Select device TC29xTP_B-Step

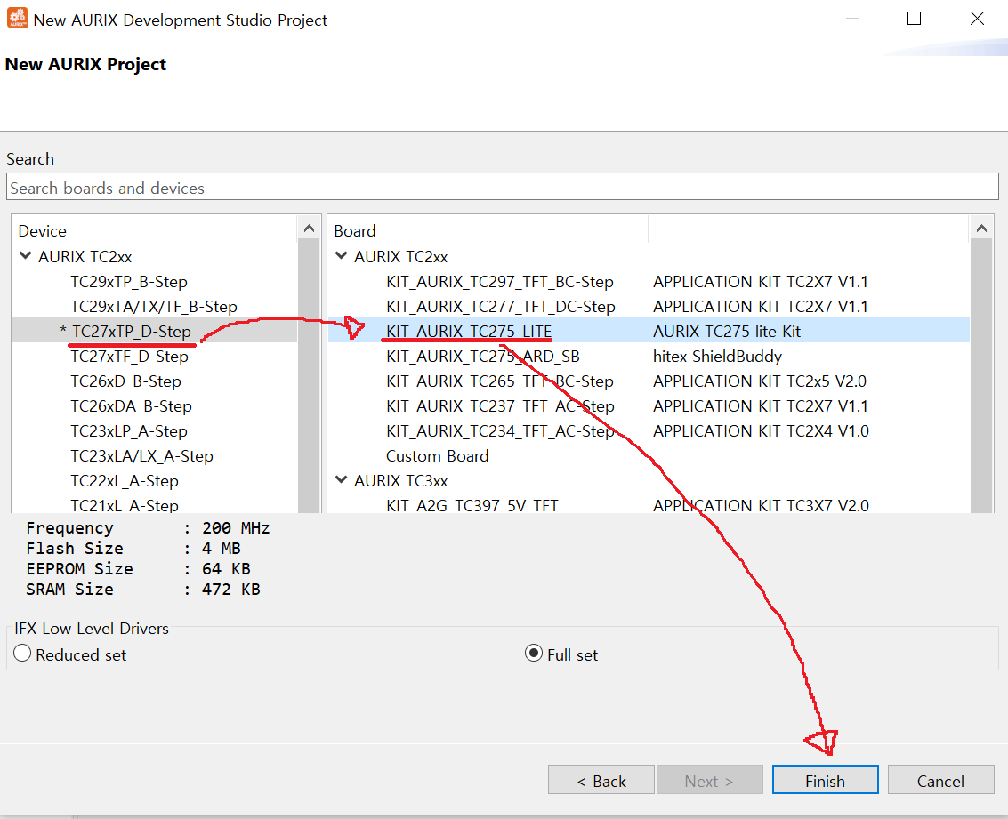click(129, 282)
